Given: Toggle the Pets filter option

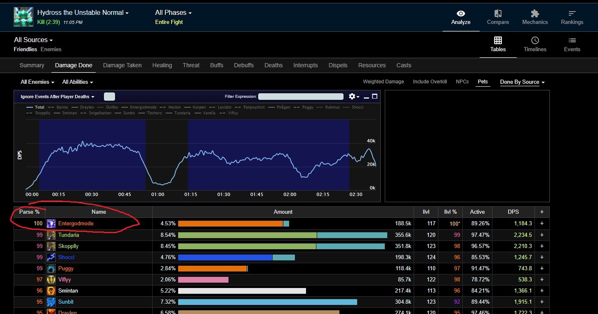Looking at the screenshot, I should pos(483,82).
